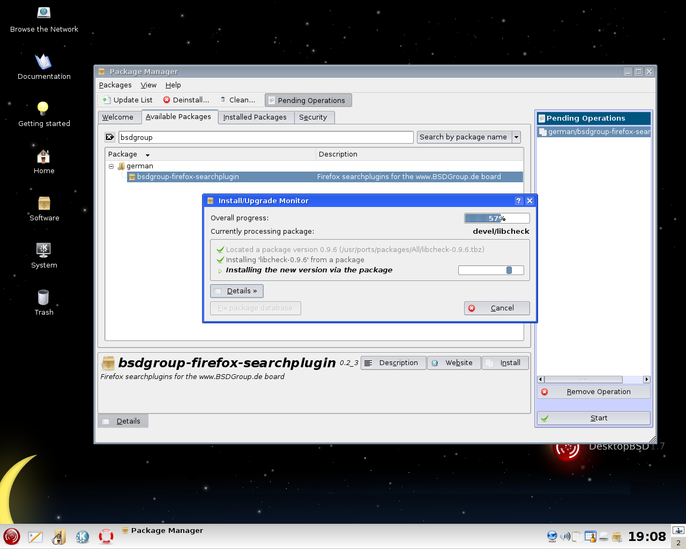Open the View menu

click(148, 85)
